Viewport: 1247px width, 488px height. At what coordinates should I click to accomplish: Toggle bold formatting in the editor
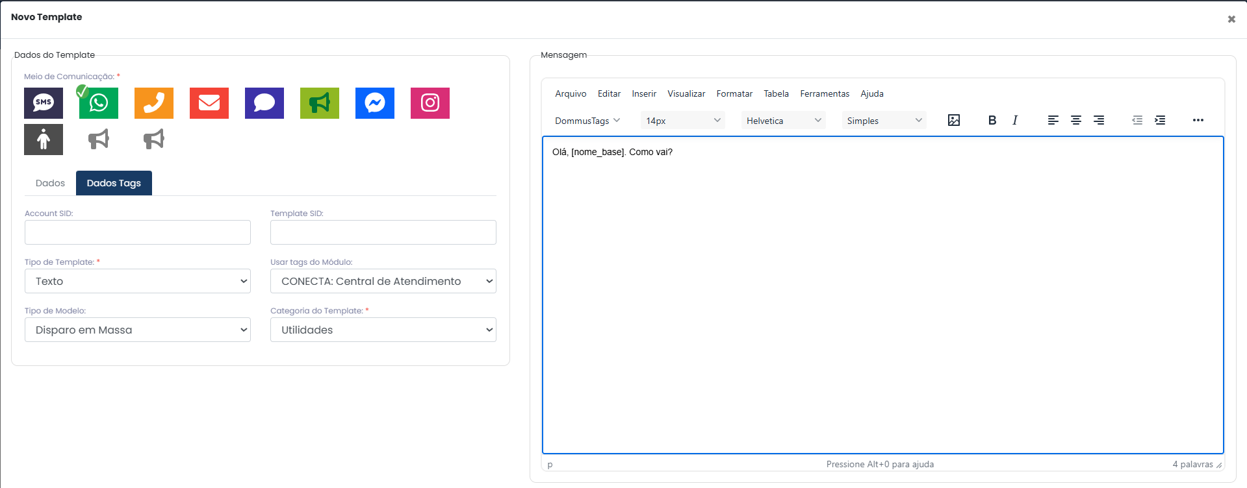(992, 120)
